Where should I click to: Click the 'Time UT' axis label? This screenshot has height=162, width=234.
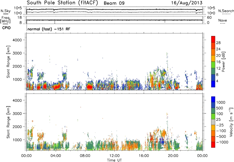pyautogui.click(x=114, y=160)
